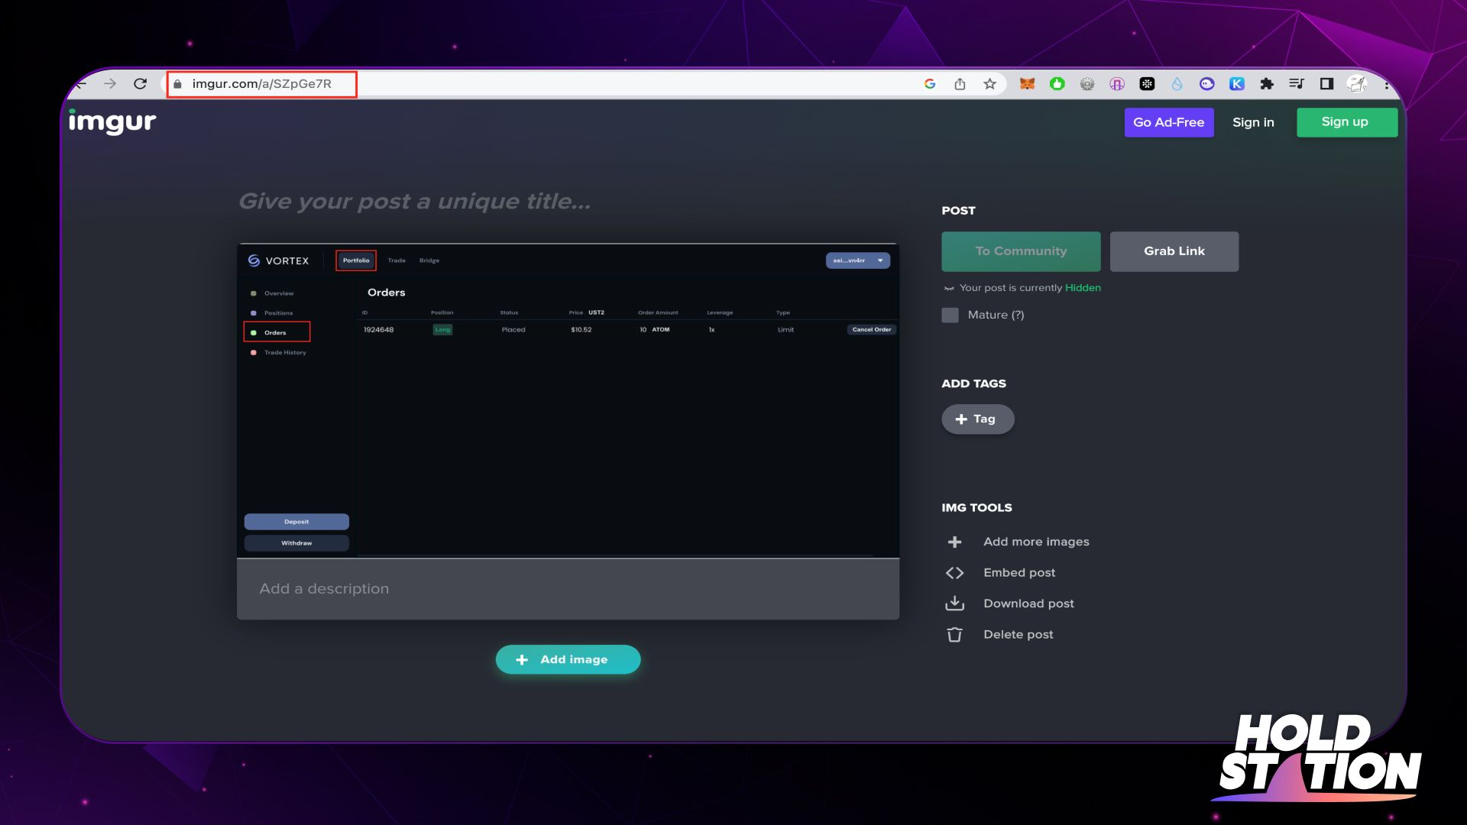Switch to the Trade tab
This screenshot has width=1467, height=825.
tap(397, 260)
